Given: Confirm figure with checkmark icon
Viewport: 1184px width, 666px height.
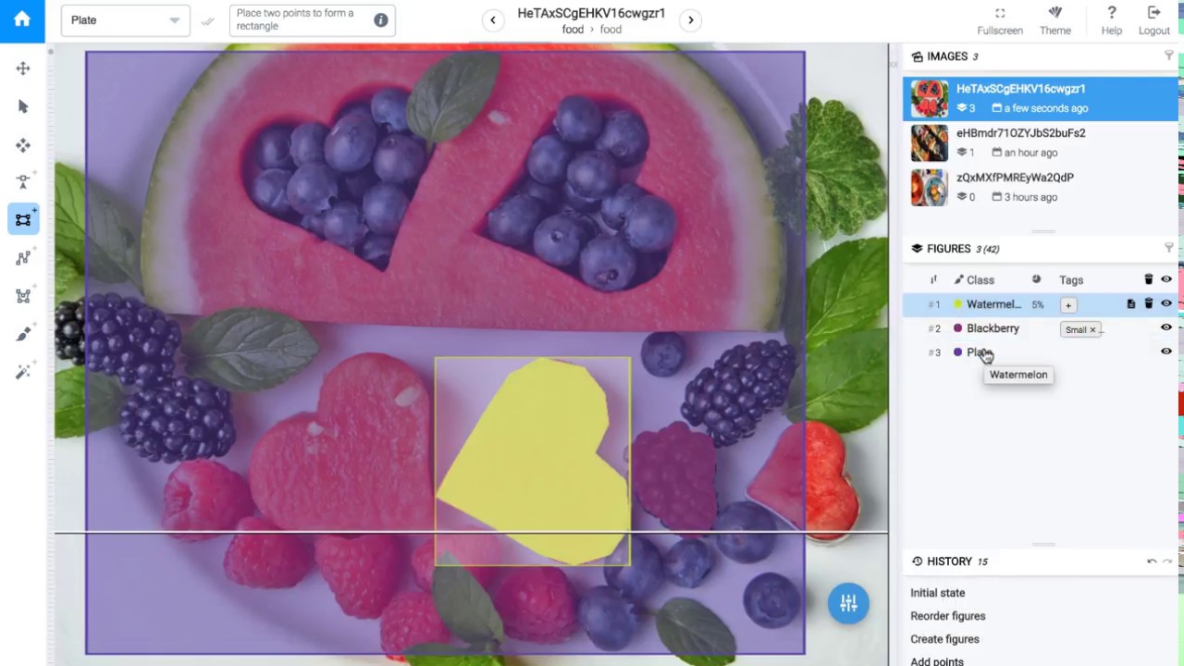Looking at the screenshot, I should 208,20.
